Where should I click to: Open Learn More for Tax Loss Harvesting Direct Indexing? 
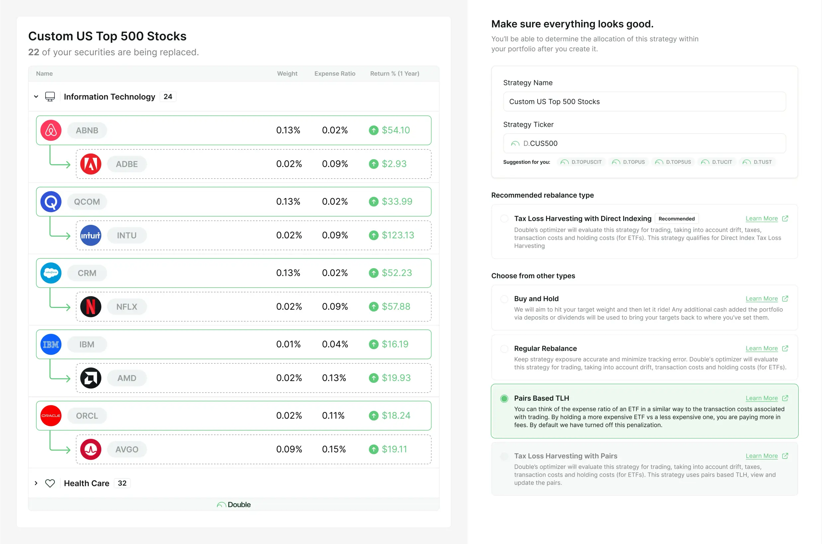pyautogui.click(x=762, y=219)
